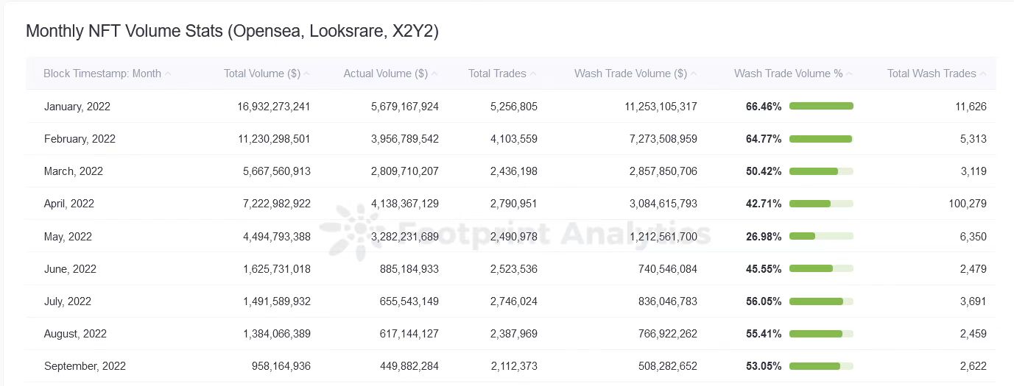Image resolution: width=1014 pixels, height=386 pixels.
Task: Click sort arrow beside Total Trades
Action: point(533,74)
